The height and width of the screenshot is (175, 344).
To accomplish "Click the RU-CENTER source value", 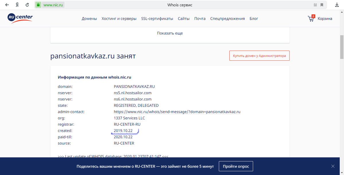I will [x=124, y=143].
